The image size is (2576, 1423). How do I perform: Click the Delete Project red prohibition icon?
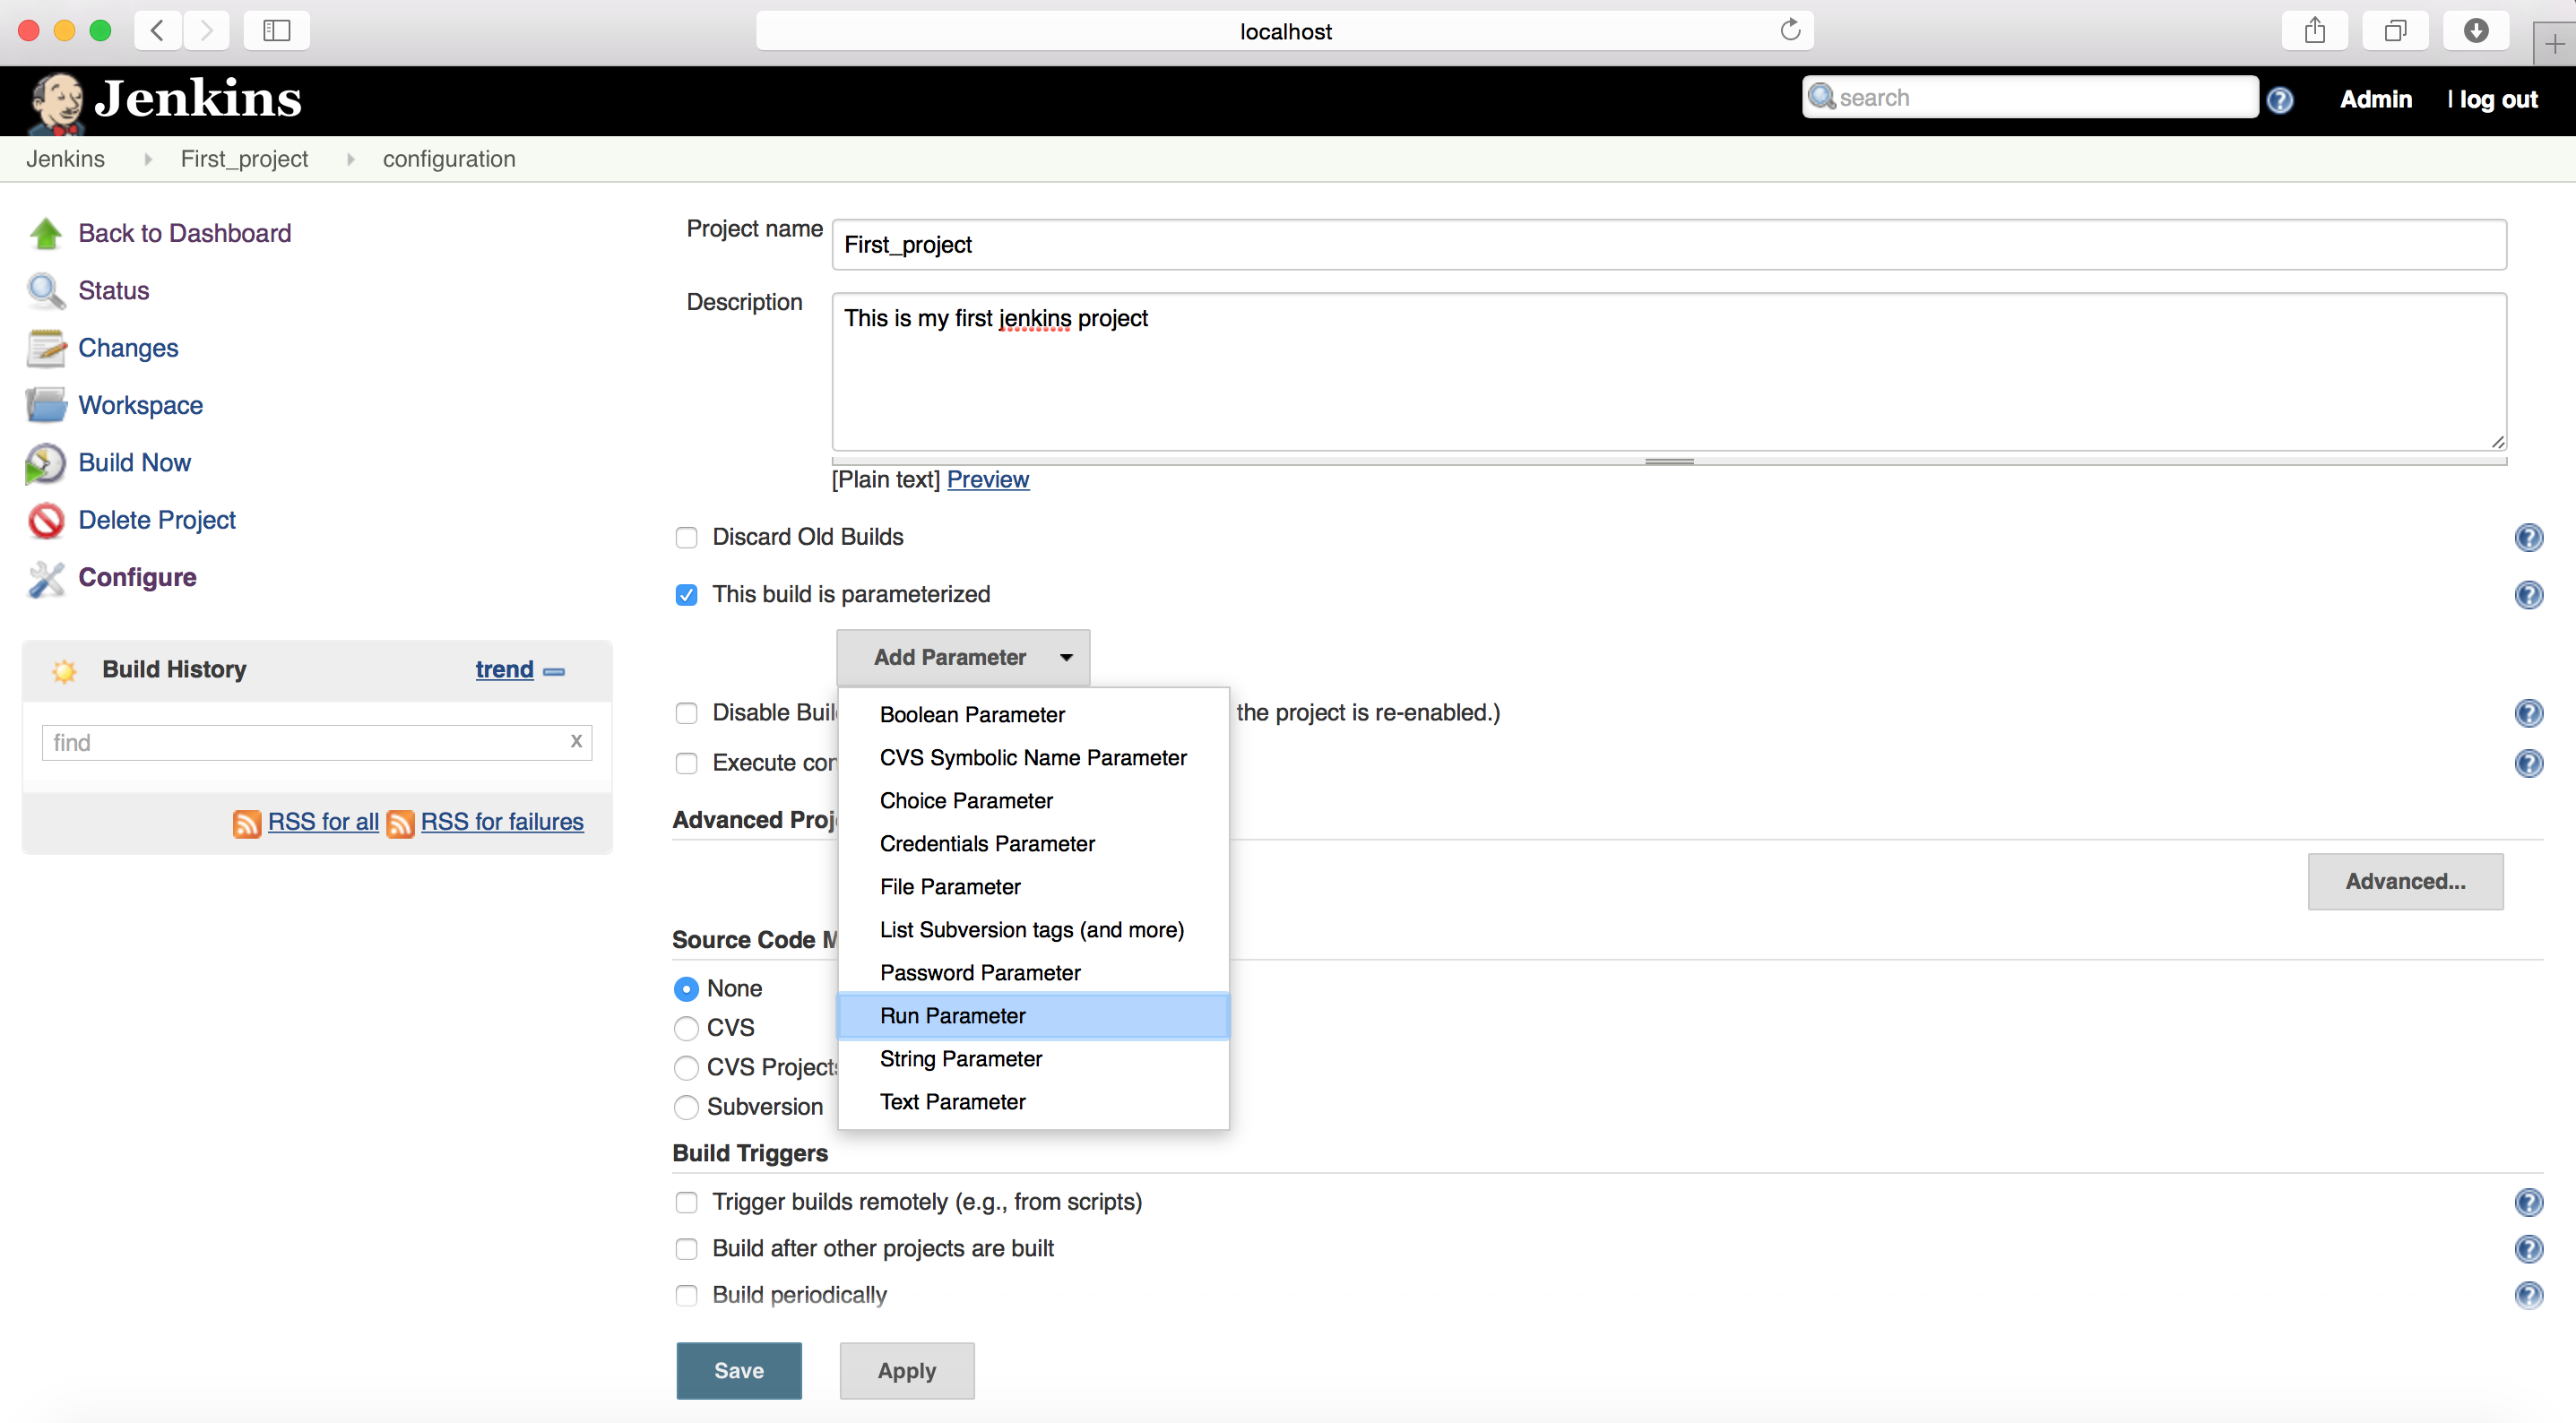click(46, 520)
